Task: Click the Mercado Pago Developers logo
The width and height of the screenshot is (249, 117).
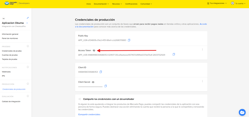Action: tap(16, 4)
